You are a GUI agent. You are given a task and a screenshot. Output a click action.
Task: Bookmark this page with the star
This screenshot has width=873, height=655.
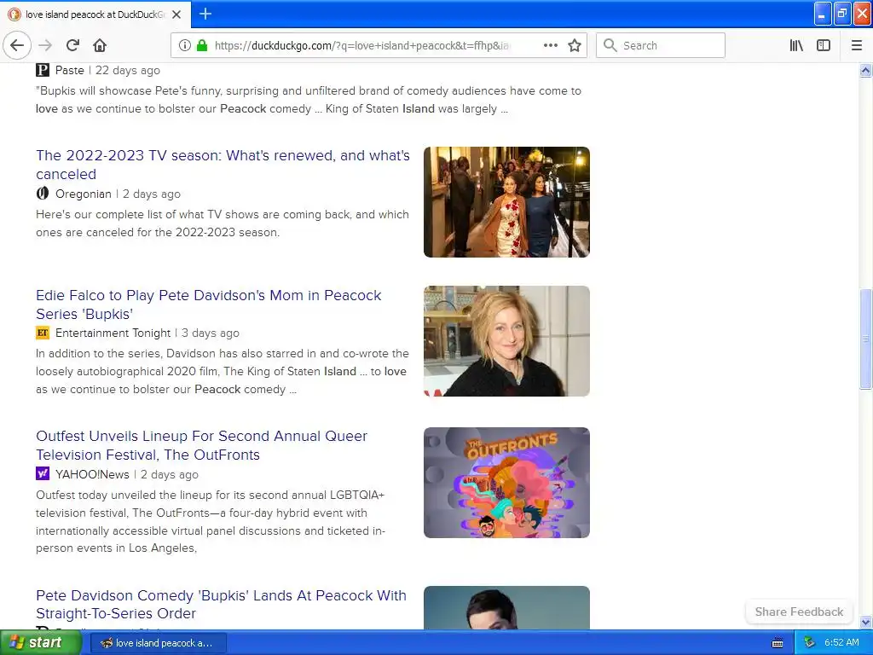[575, 45]
